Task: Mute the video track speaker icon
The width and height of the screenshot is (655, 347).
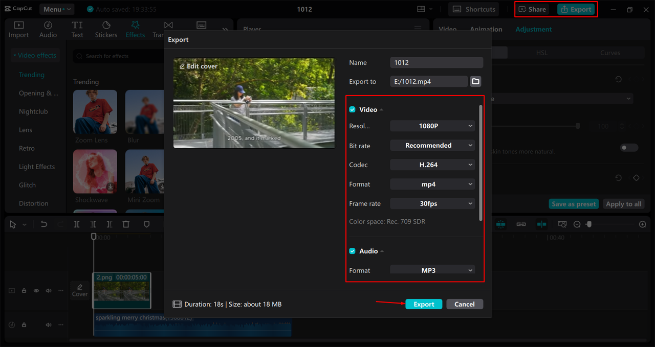Action: click(x=49, y=291)
